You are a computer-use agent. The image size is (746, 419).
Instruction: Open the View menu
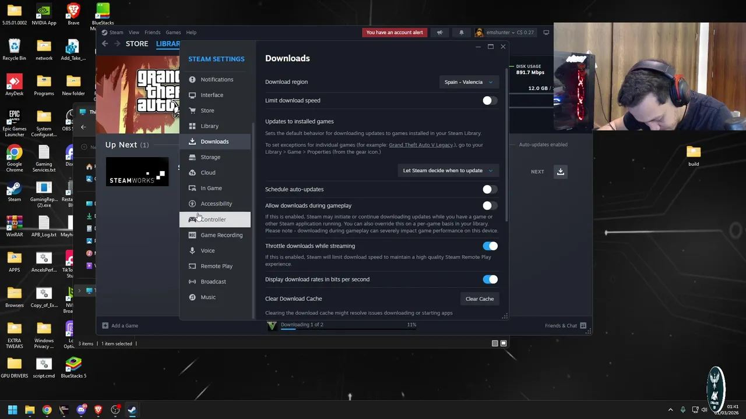133,33
